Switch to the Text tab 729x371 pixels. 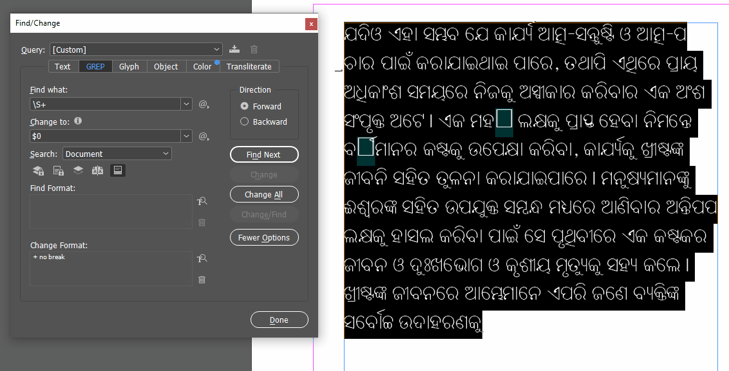pos(62,66)
